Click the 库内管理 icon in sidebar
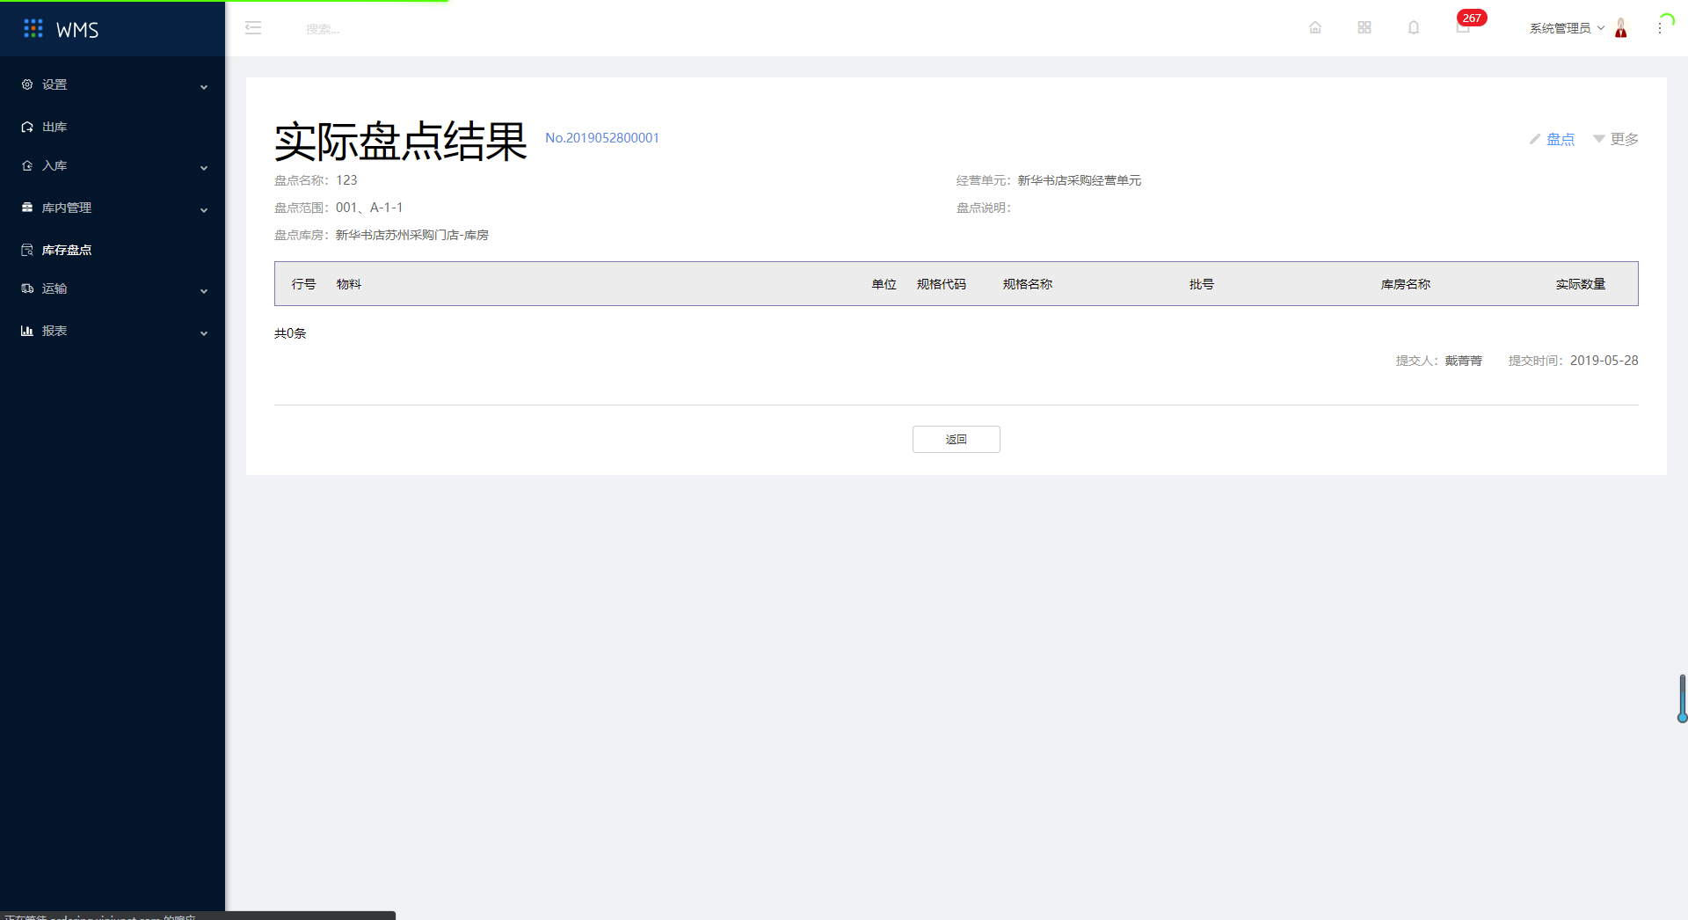Image resolution: width=1688 pixels, height=920 pixels. coord(27,208)
